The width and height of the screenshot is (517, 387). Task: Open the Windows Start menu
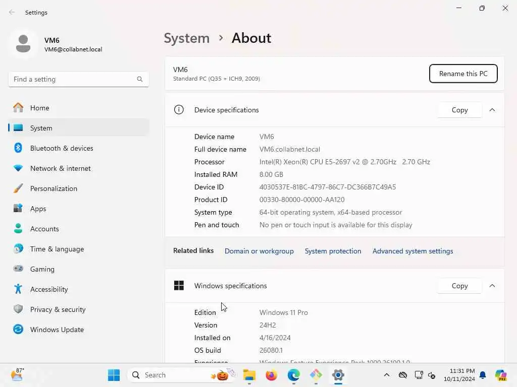[x=114, y=375]
